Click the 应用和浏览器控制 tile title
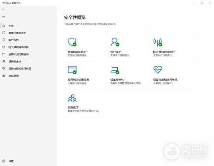This screenshot has width=214, height=166. click(x=78, y=80)
